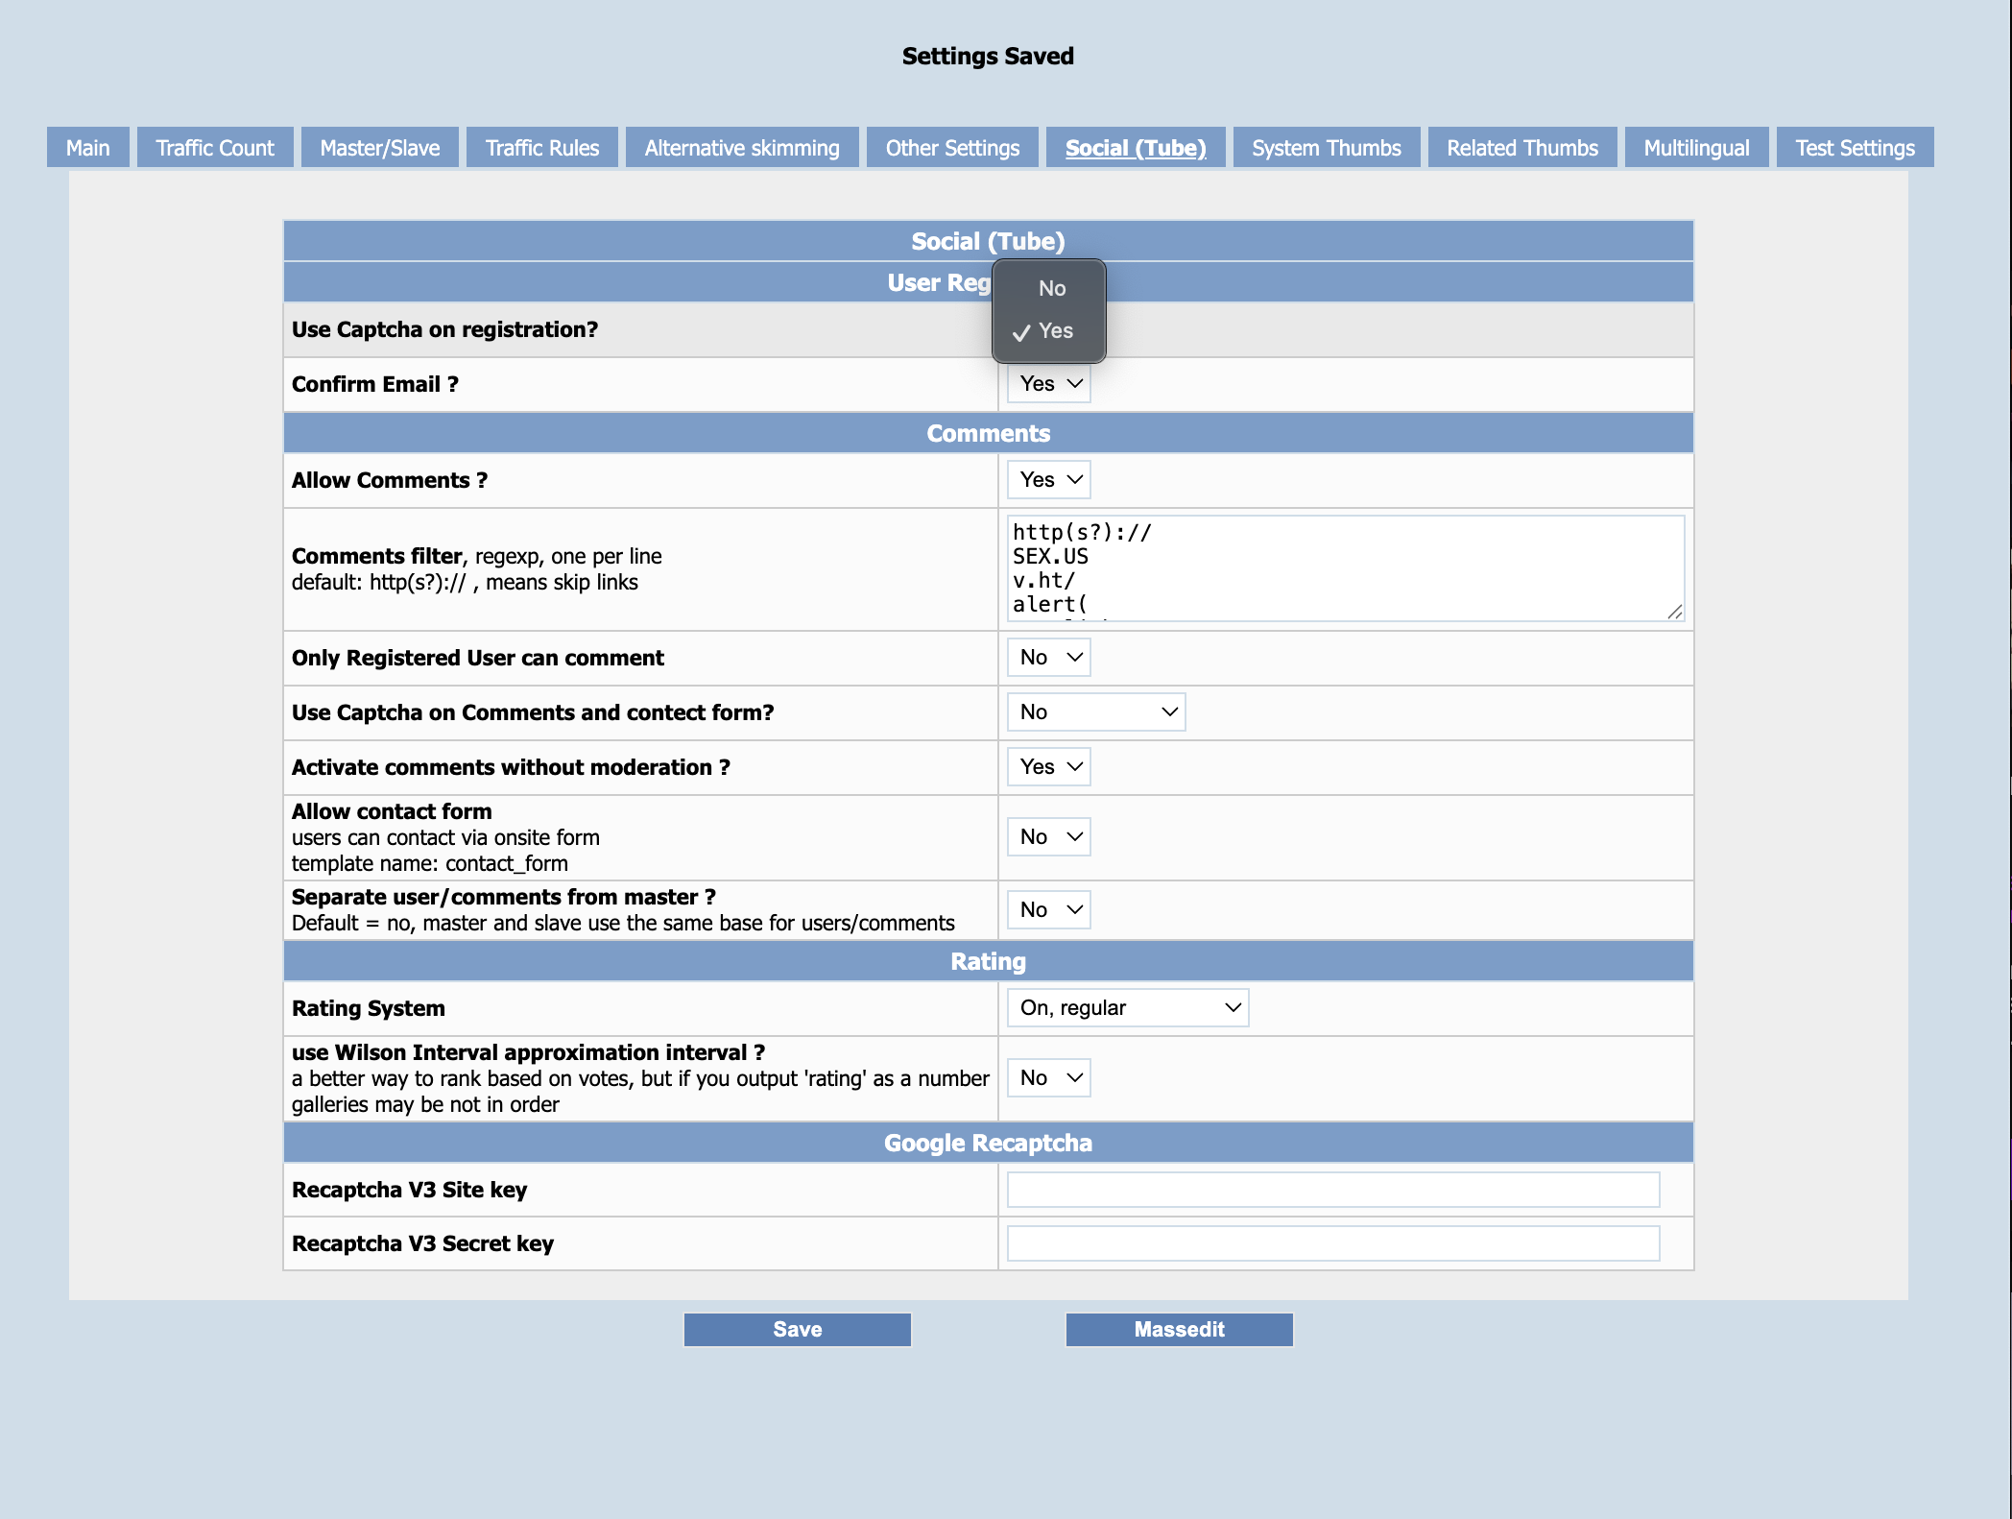2012x1519 pixels.
Task: Open the Allow contact form dropdown
Action: 1049,837
